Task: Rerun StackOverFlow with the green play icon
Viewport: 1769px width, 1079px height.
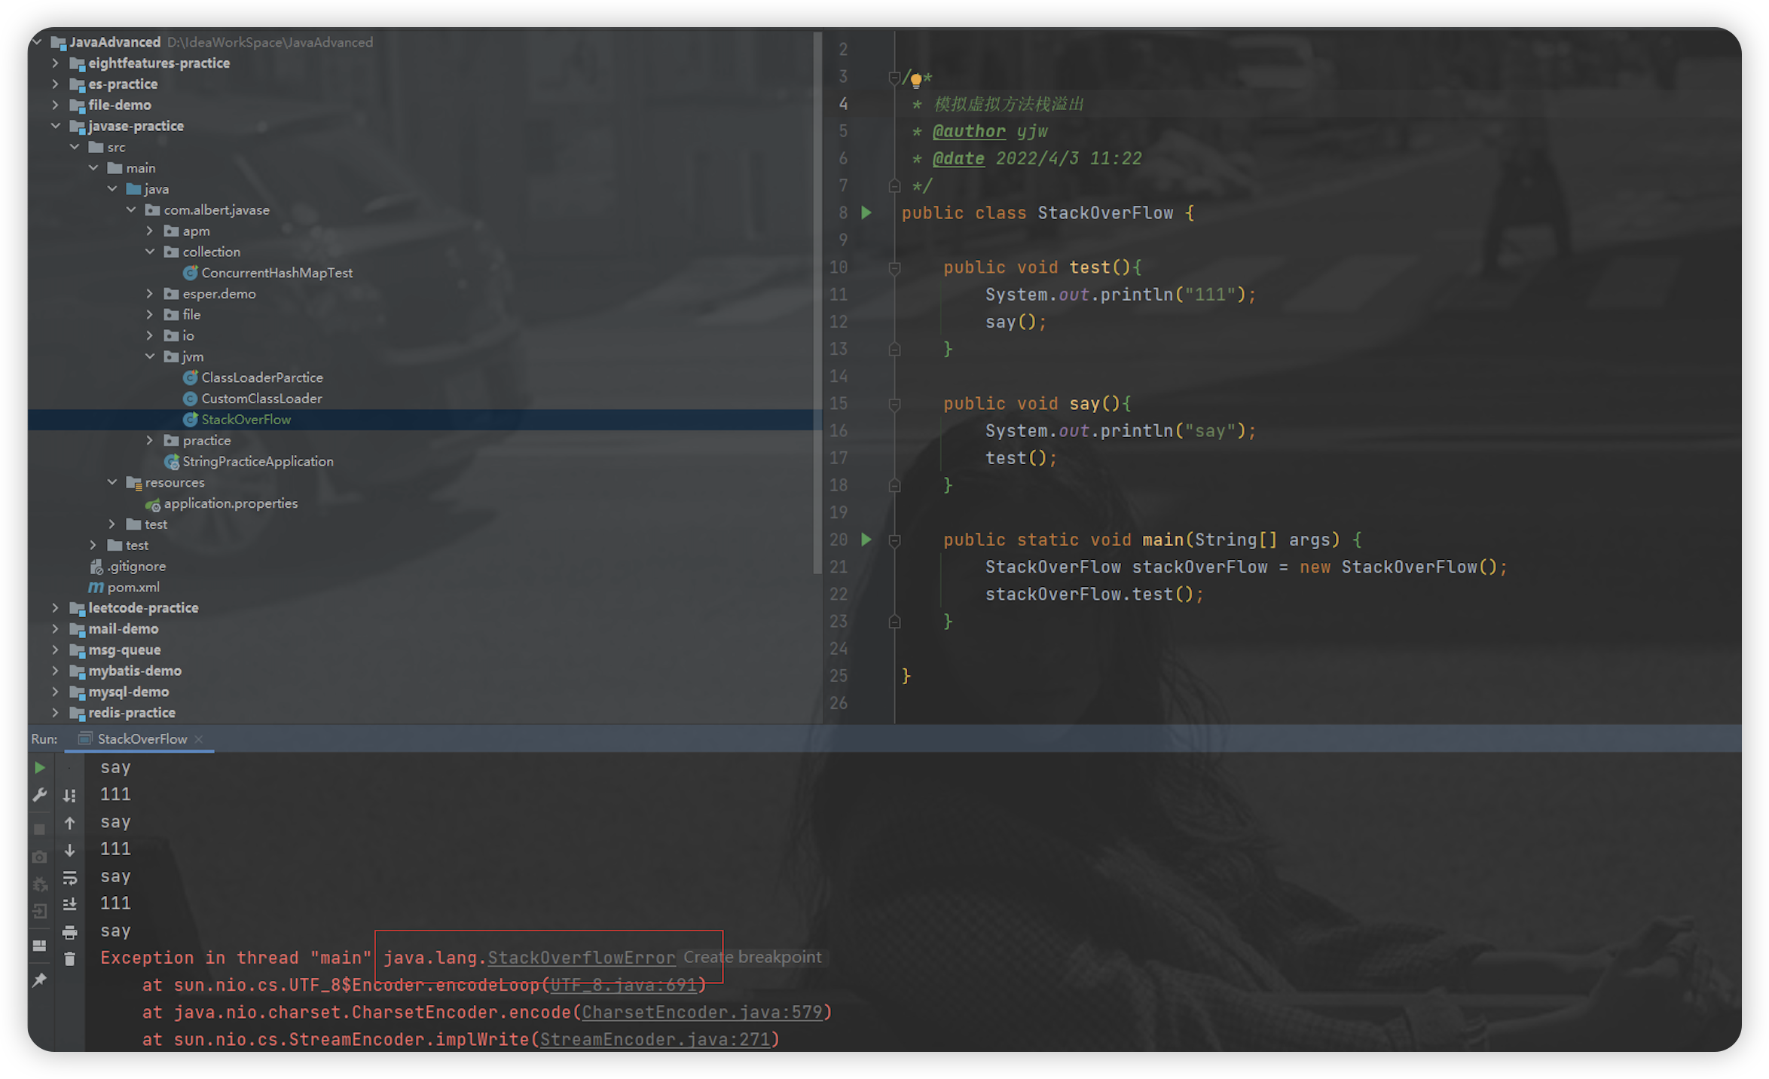Action: pos(40,768)
